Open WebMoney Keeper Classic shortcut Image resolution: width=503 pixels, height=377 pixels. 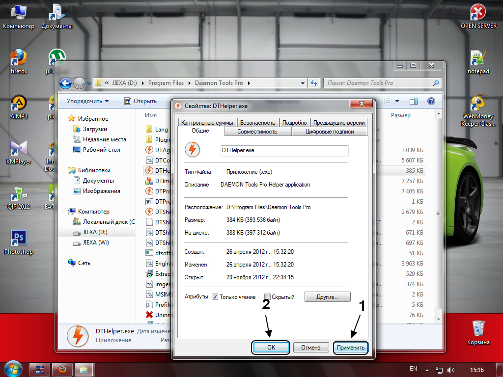(478, 111)
